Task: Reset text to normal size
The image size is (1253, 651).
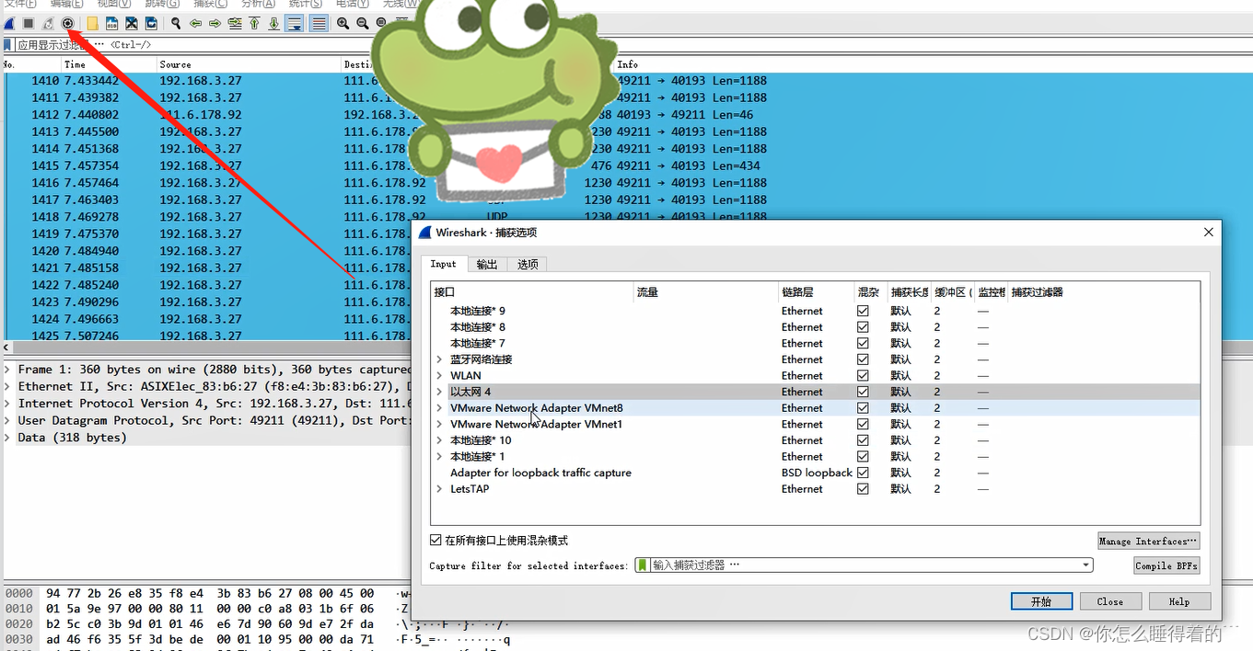Action: tap(381, 23)
